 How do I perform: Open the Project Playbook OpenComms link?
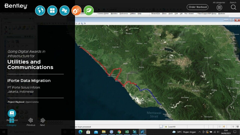(x=23, y=102)
